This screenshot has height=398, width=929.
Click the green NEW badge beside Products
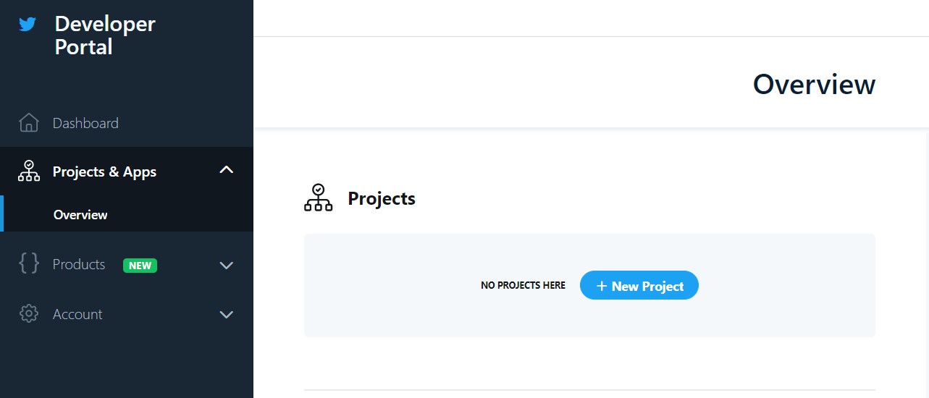click(x=140, y=266)
